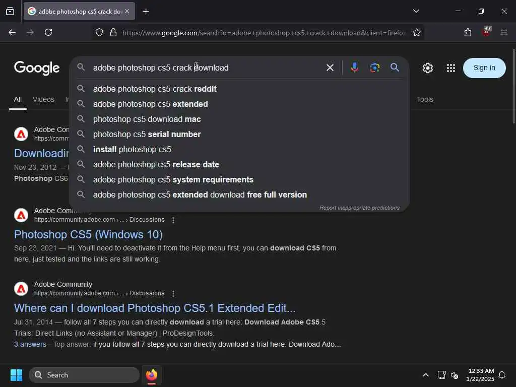This screenshot has height=387, width=516.
Task: Submit search with magnifier button
Action: tap(395, 68)
